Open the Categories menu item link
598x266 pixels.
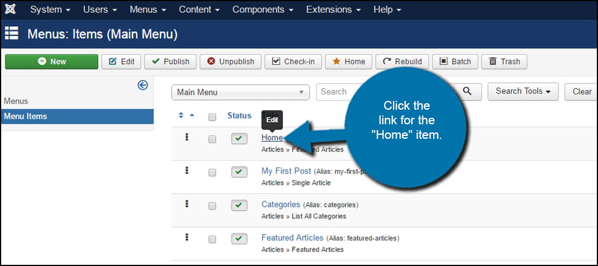pyautogui.click(x=281, y=204)
